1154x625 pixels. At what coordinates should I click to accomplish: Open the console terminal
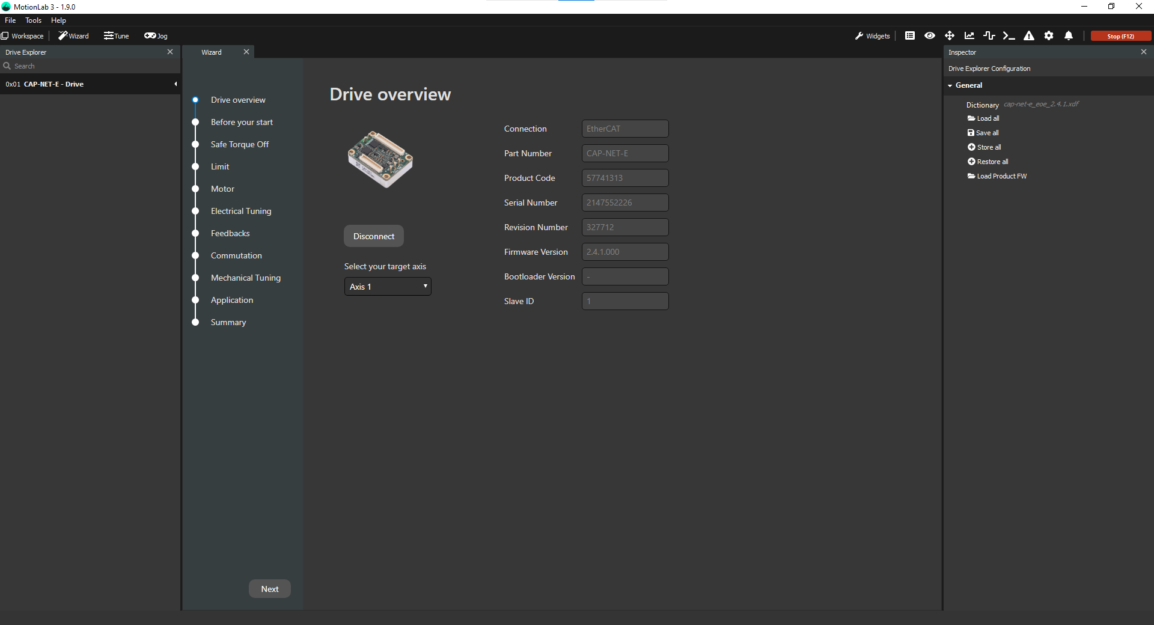(x=1009, y=35)
